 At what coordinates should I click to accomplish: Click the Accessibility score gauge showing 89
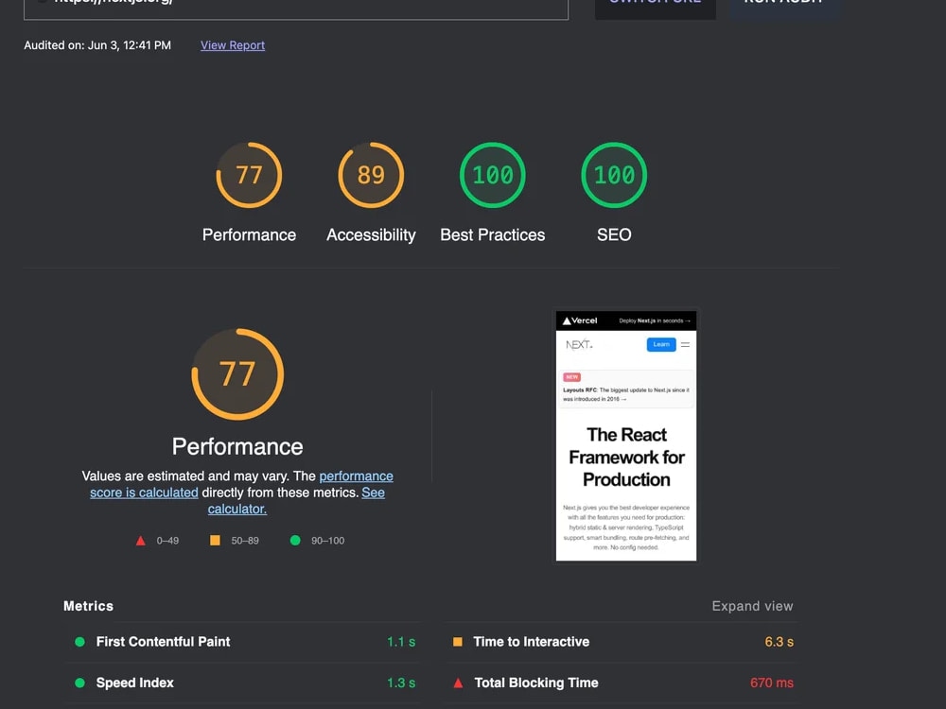tap(371, 175)
